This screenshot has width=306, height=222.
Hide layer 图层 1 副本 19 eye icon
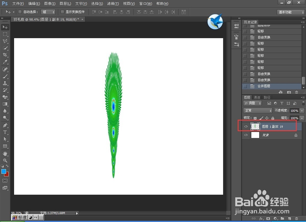tap(246, 126)
